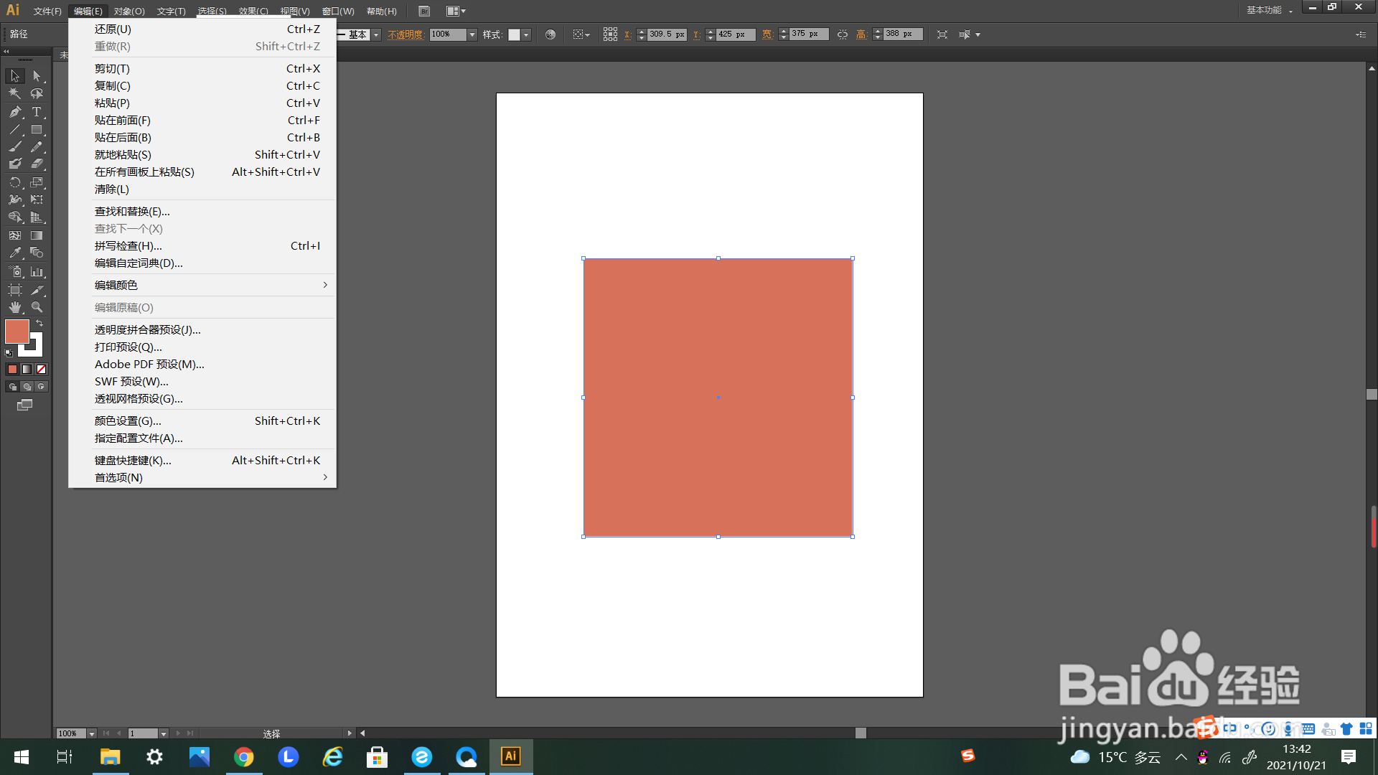The image size is (1378, 775).
Task: Select the Hand tool
Action: click(x=15, y=307)
